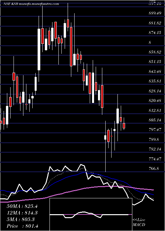Select the 843.48 price axis label

[155, 72]
